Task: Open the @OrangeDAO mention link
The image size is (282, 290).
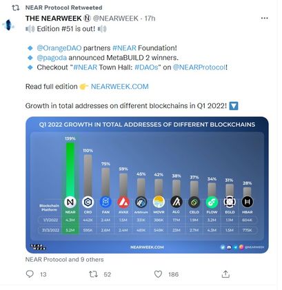Action: [x=59, y=48]
